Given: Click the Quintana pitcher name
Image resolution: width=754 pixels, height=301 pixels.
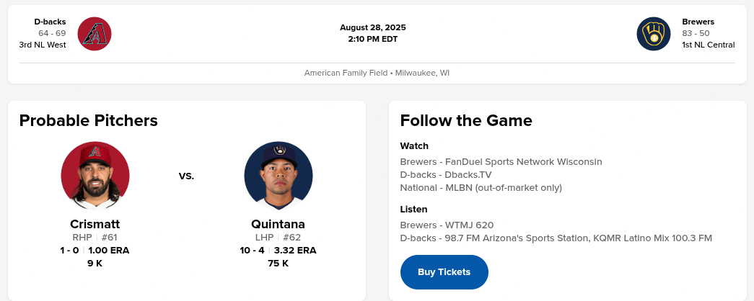Looking at the screenshot, I should click(x=278, y=224).
